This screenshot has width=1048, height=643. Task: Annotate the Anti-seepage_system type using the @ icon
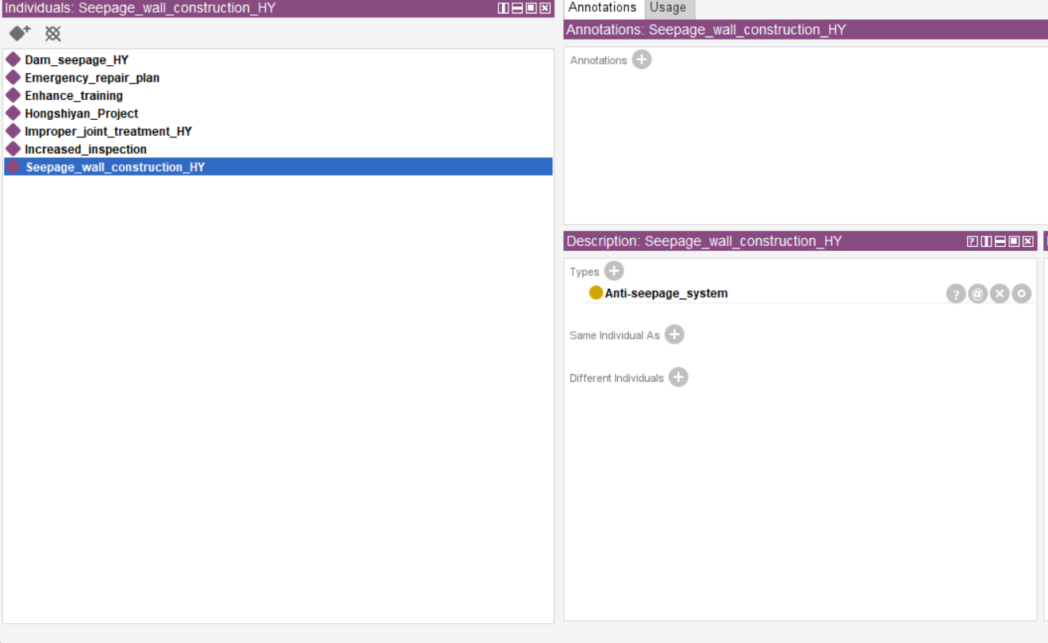tap(977, 294)
